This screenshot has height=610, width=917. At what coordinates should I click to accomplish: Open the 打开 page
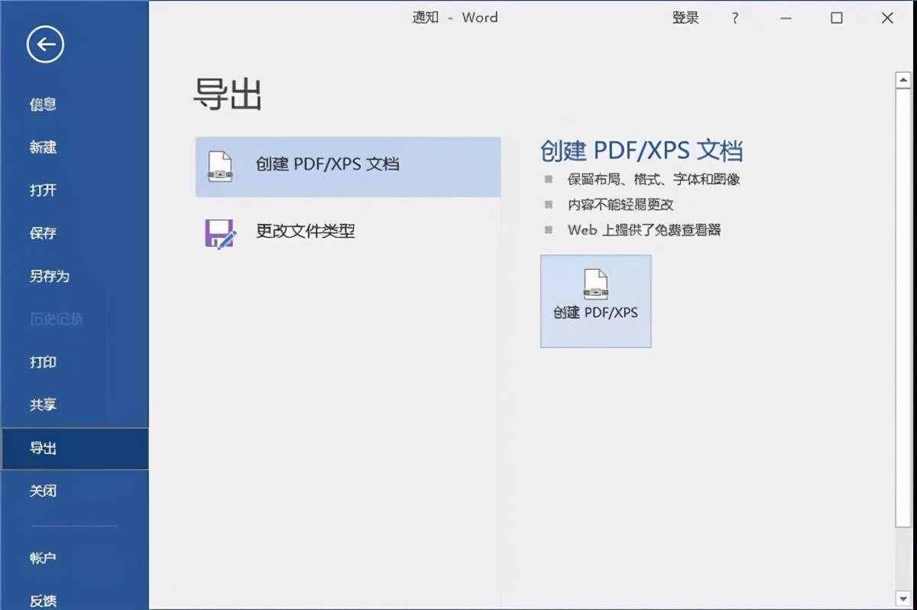[x=42, y=190]
